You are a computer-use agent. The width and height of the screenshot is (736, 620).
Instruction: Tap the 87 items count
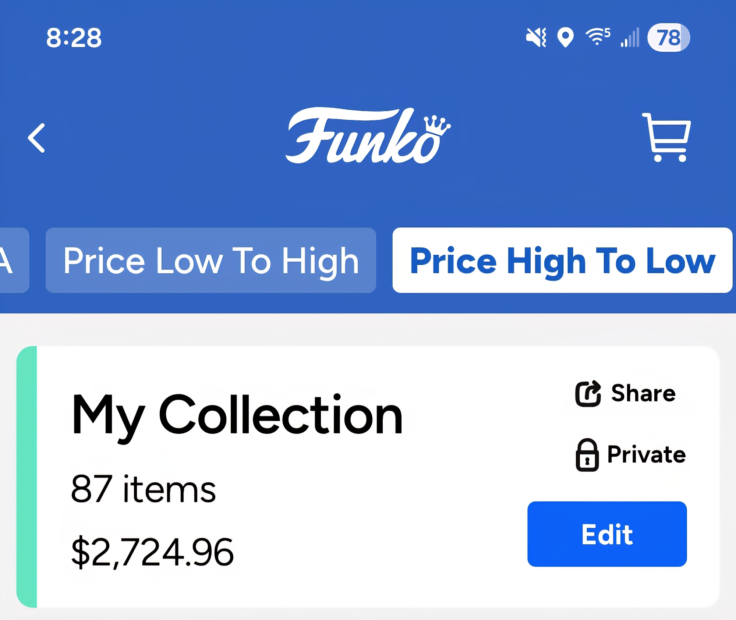coord(144,489)
